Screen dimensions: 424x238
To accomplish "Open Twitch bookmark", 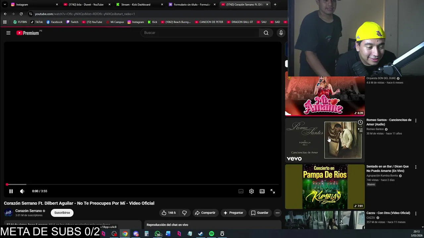I will (72, 22).
